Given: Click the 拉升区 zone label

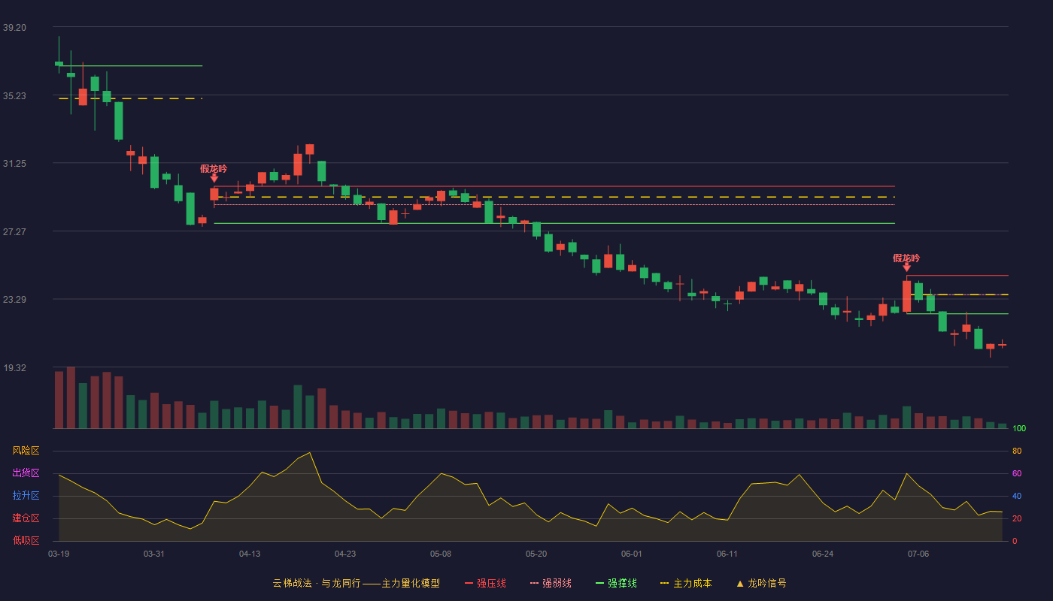Looking at the screenshot, I should (26, 496).
